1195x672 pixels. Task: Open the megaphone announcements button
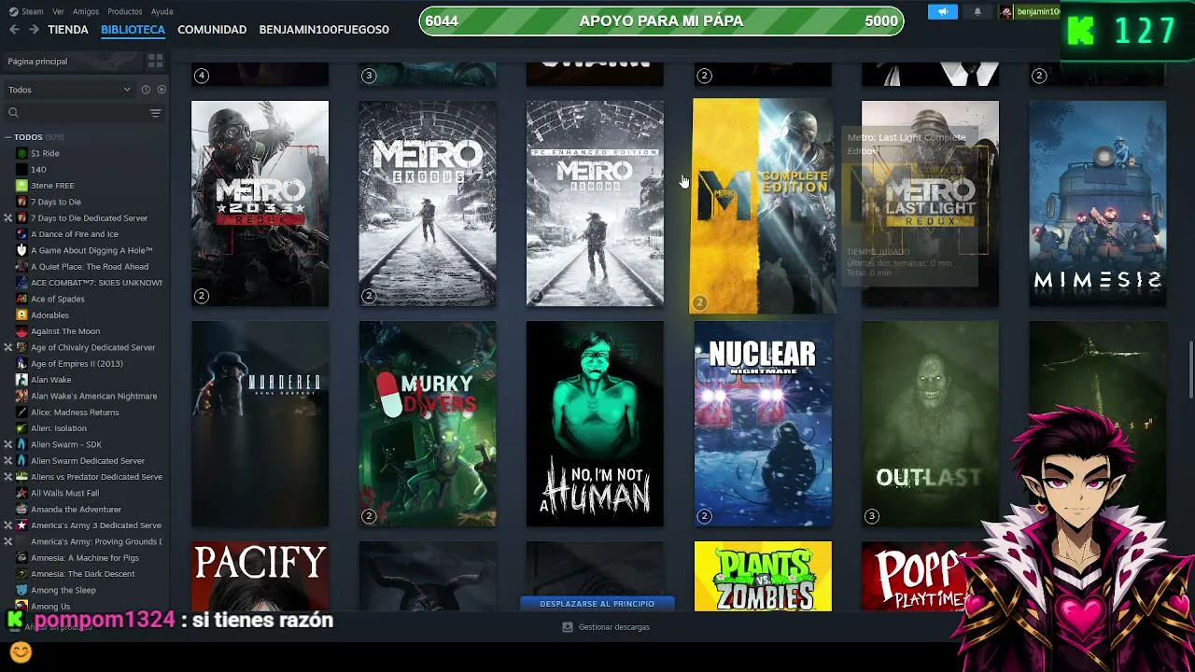coord(943,11)
